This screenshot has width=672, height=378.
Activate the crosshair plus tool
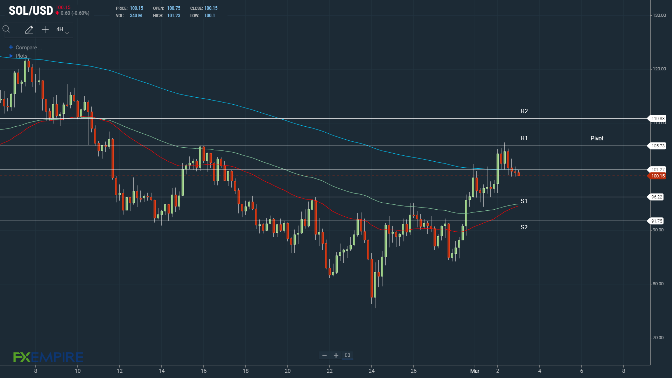click(45, 30)
